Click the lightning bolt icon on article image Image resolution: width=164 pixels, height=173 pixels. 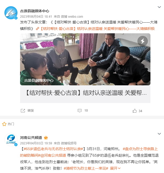(143, 41)
